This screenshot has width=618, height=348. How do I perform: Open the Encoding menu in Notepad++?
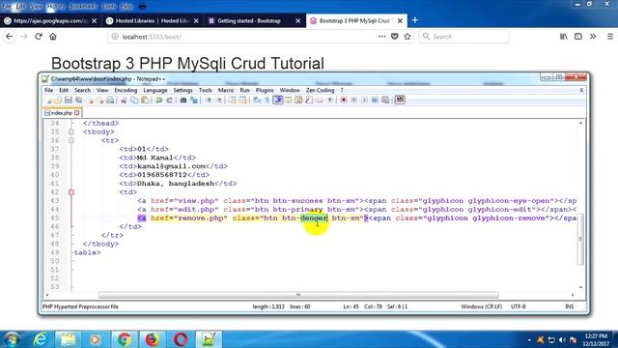(x=126, y=90)
